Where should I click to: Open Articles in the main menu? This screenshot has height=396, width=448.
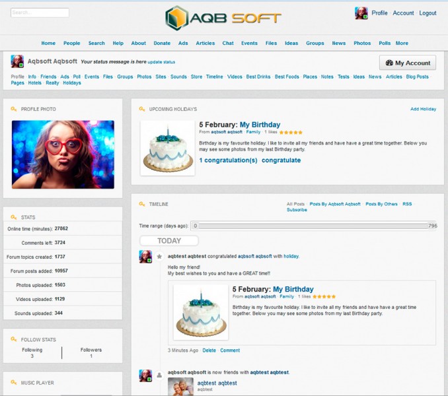click(205, 43)
